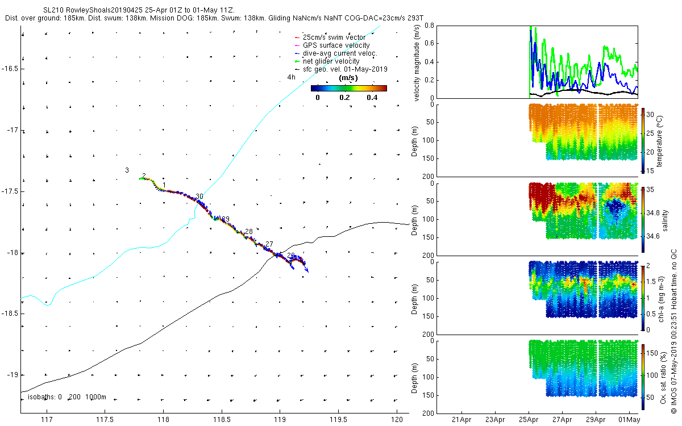Select the '25cm/s swim vector' legend entry
This screenshot has height=426, width=682.
(334, 37)
